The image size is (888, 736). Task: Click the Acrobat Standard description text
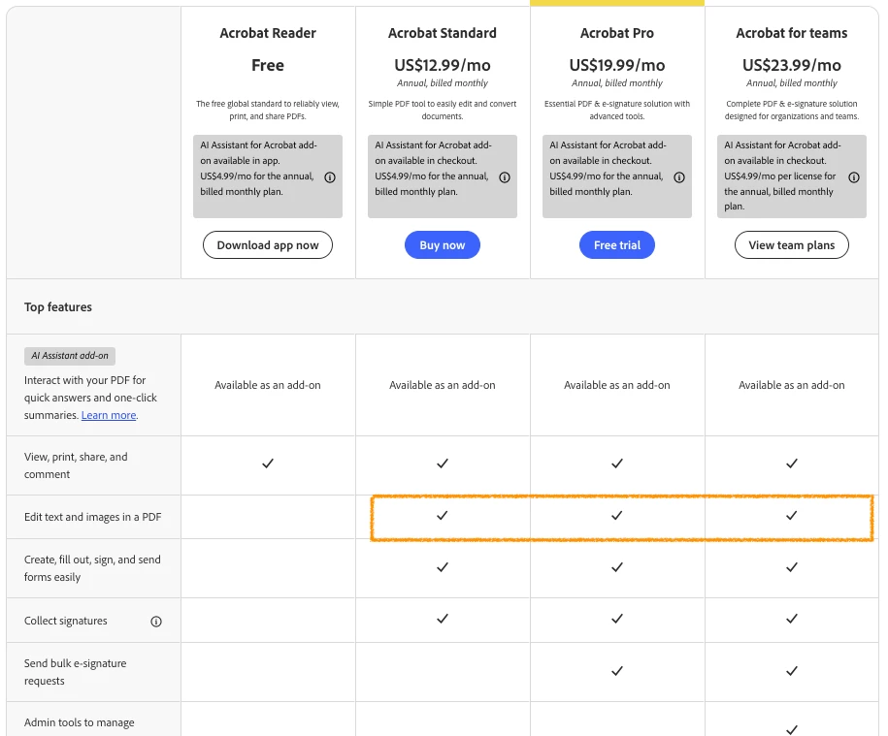tap(442, 110)
